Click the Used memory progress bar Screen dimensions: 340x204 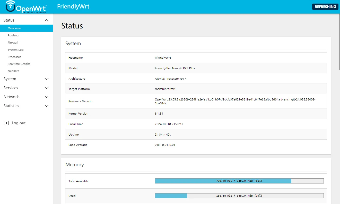[x=239, y=196]
